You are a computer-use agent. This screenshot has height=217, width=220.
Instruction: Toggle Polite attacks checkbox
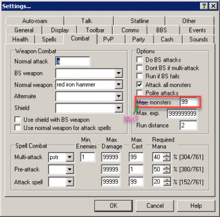[140, 93]
